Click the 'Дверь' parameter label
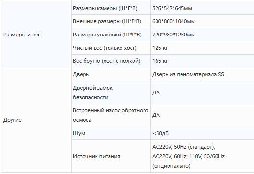 [x=81, y=74]
